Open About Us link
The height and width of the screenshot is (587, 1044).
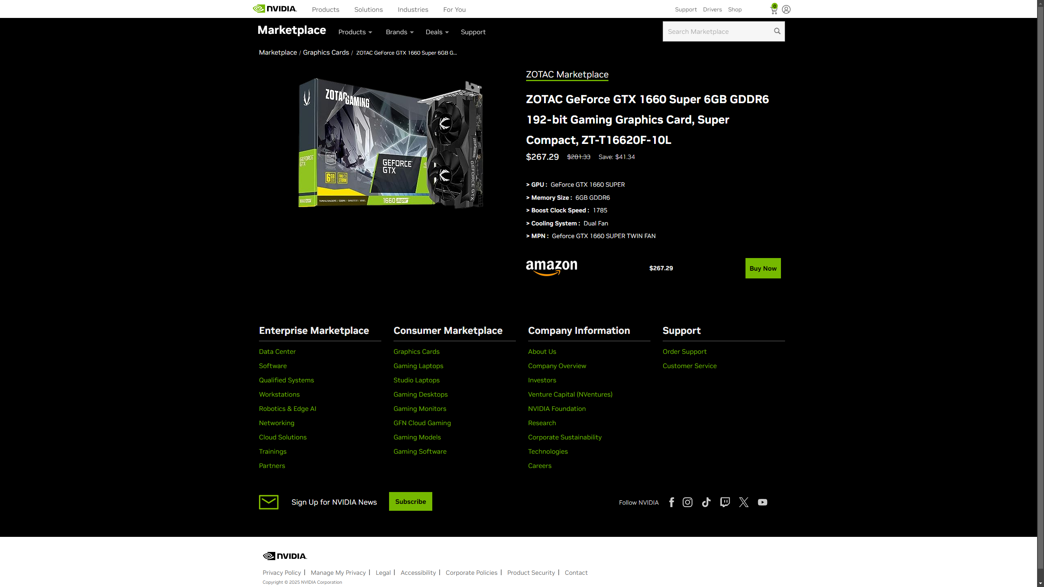tap(542, 351)
